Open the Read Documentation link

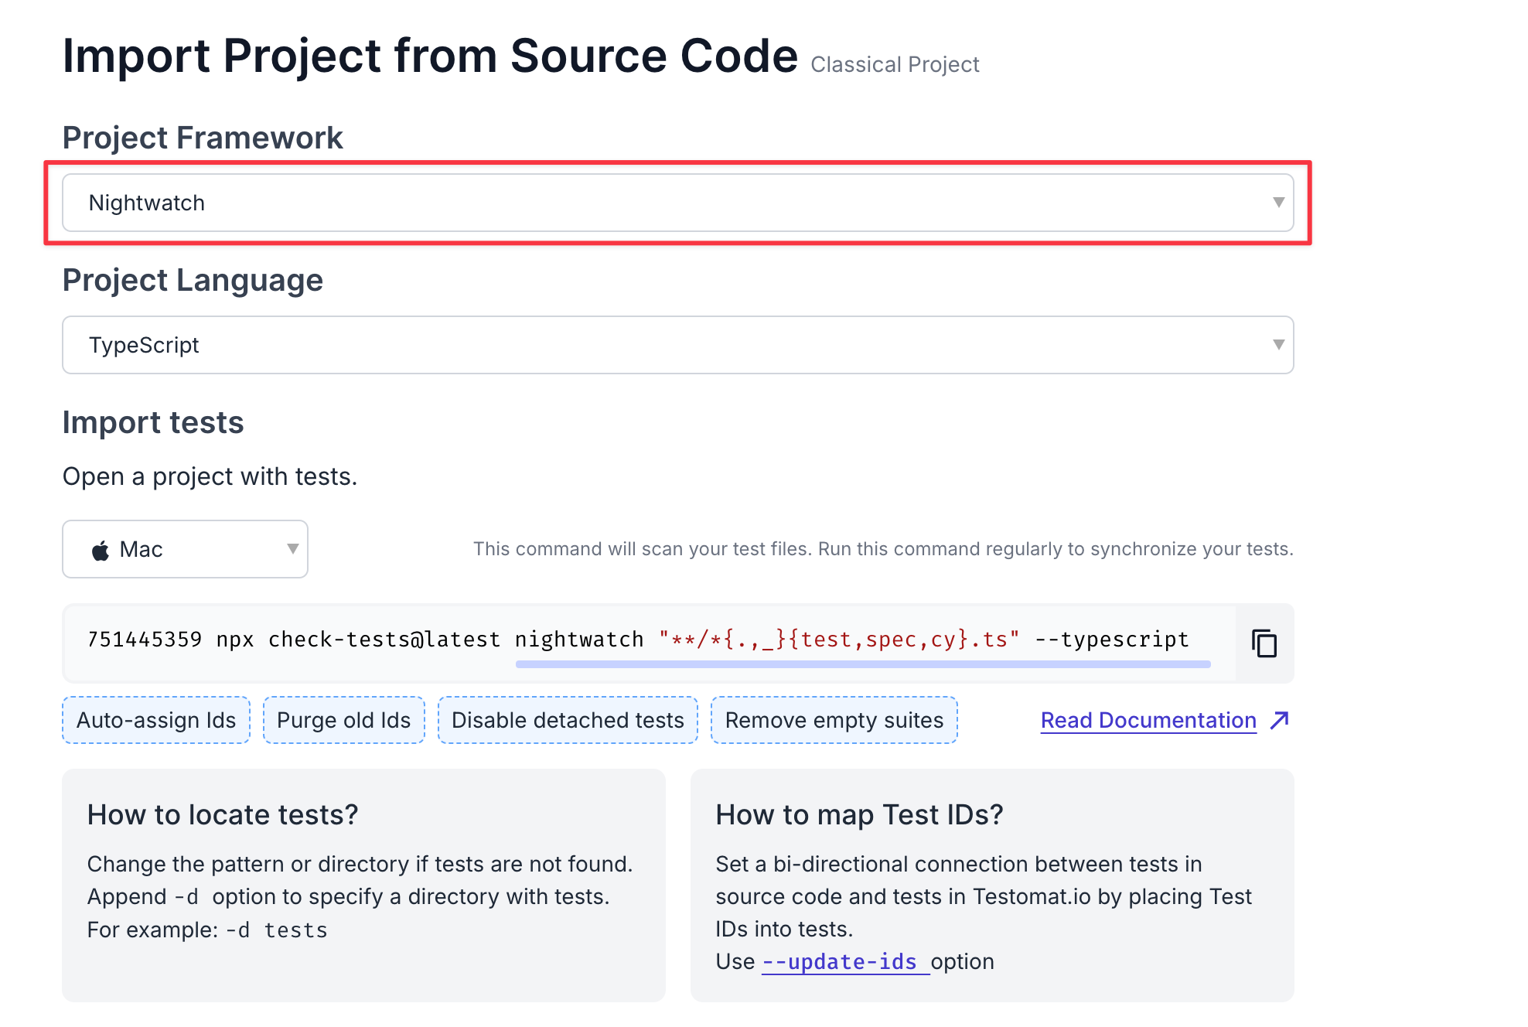click(1148, 720)
